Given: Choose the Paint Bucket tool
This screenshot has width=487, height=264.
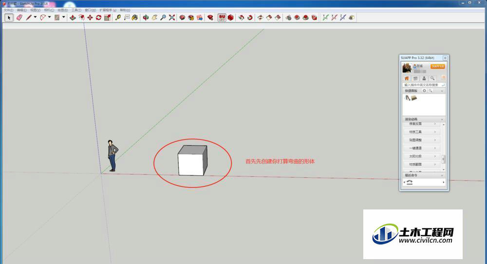Looking at the screenshot, I should tap(135, 18).
